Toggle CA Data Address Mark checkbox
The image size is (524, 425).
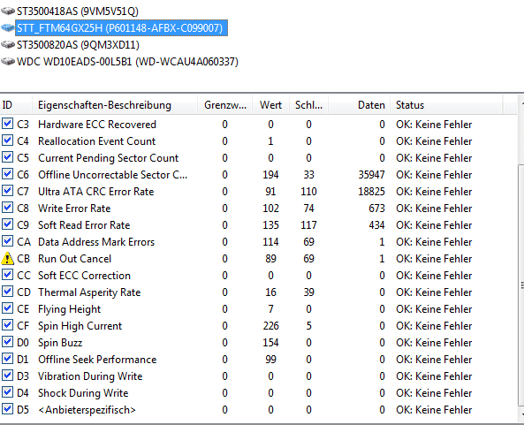[x=7, y=241]
